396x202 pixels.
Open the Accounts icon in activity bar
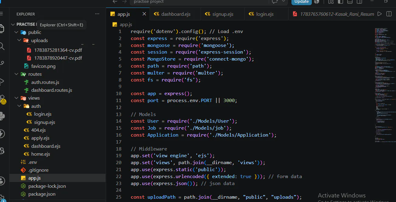coord(2,181)
